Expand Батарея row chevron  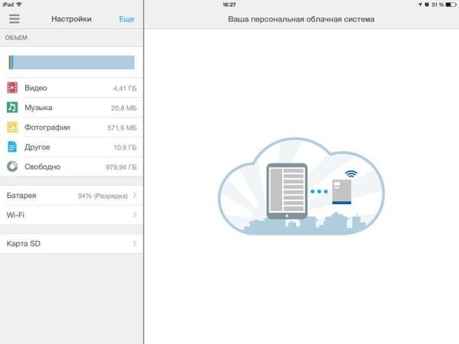[x=135, y=196]
